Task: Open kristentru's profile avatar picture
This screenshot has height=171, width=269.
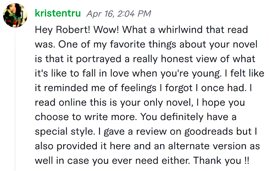Action: (15, 15)
